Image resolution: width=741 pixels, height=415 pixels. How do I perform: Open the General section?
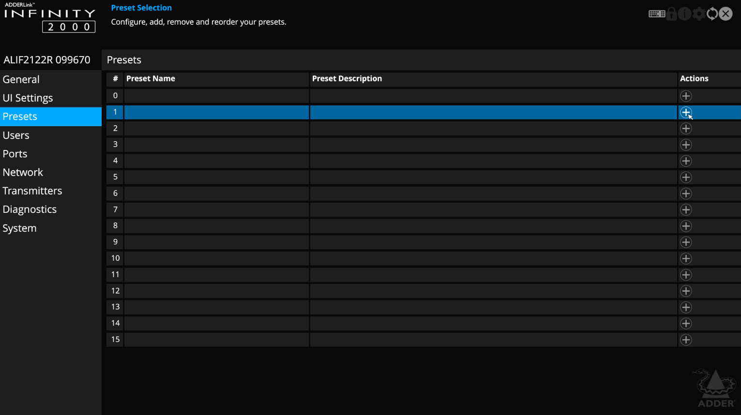(21, 79)
